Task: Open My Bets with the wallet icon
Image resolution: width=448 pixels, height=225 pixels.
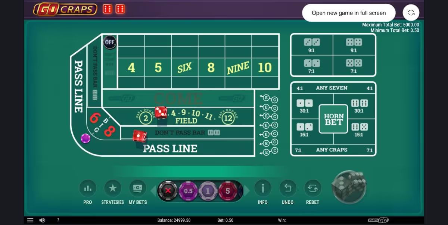Action: [x=138, y=188]
